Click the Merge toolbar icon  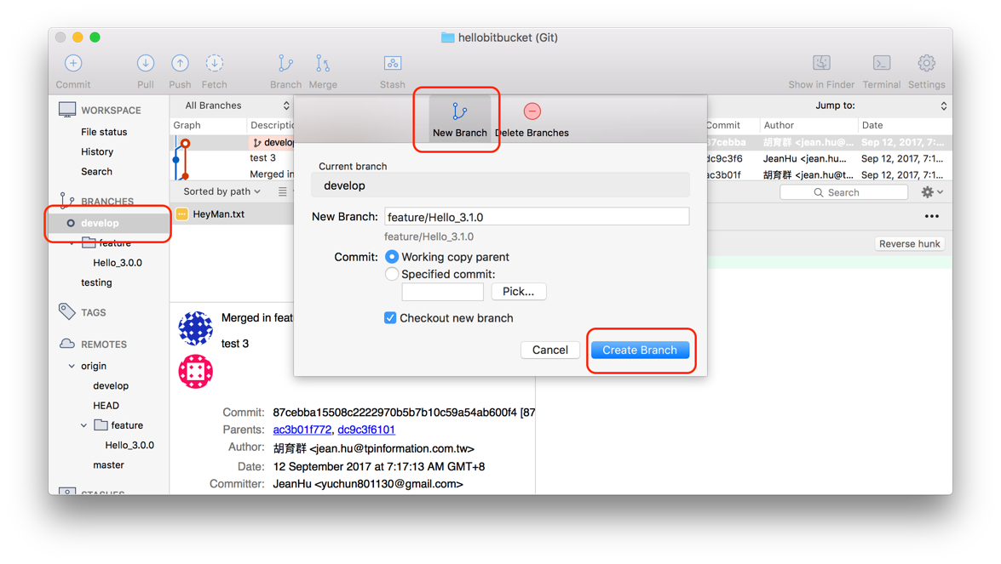[x=322, y=64]
